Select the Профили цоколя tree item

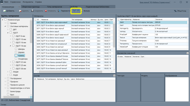coord(17,85)
